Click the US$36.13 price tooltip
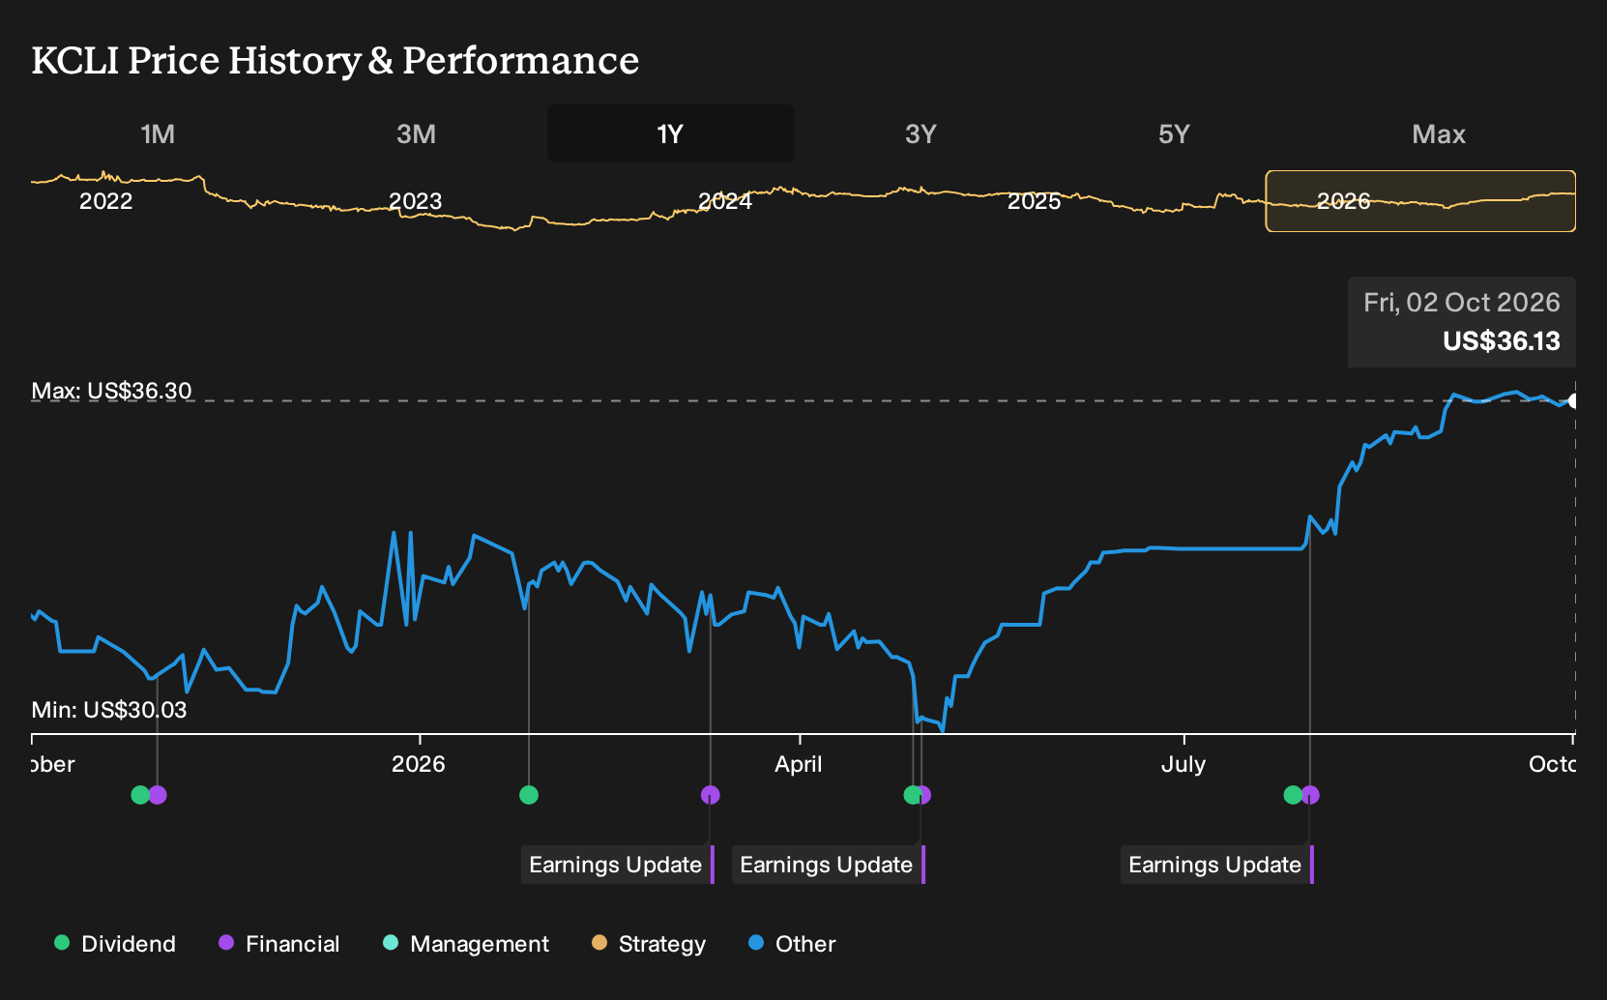Image resolution: width=1607 pixels, height=1000 pixels. 1462,322
